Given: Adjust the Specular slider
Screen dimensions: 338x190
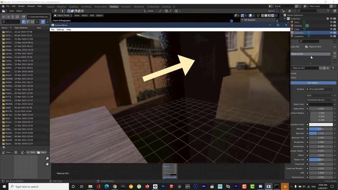Looking at the screenshot, I should 321,134.
